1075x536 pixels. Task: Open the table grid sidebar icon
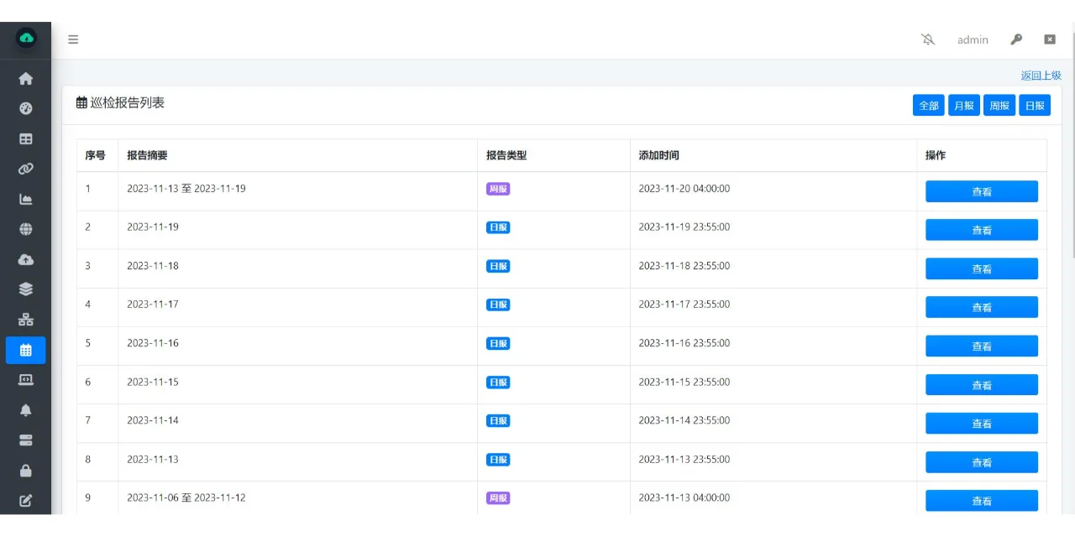26,138
